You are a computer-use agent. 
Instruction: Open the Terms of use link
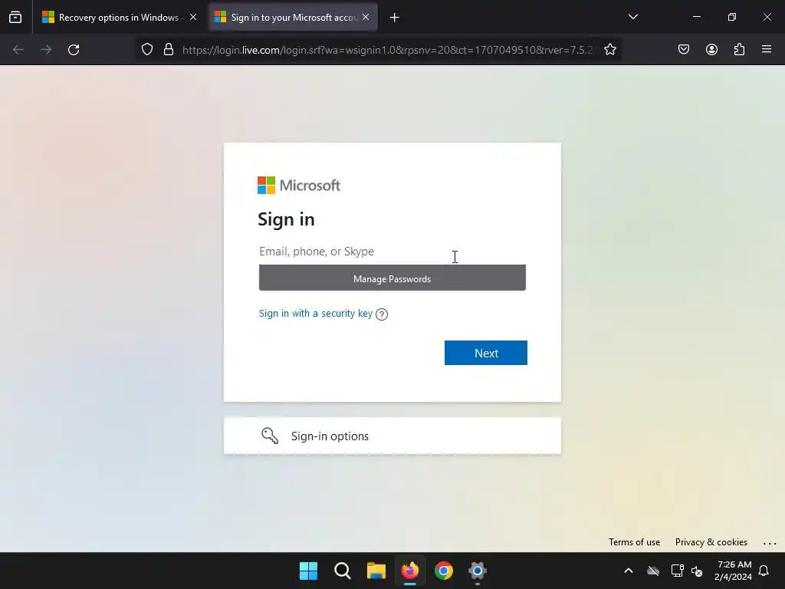[x=634, y=542]
